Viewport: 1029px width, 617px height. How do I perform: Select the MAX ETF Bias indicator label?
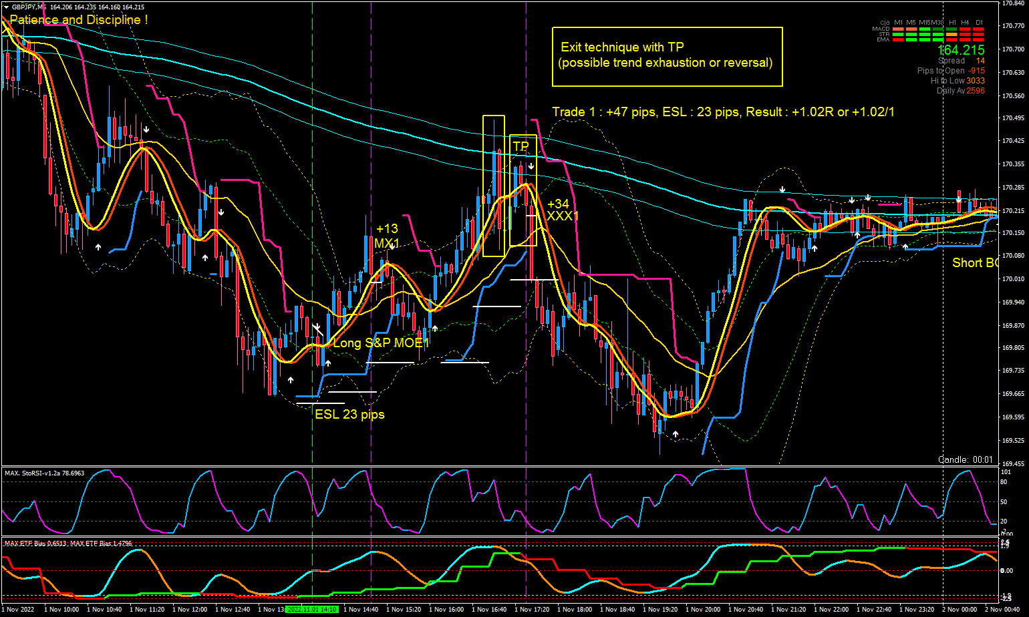tap(68, 544)
